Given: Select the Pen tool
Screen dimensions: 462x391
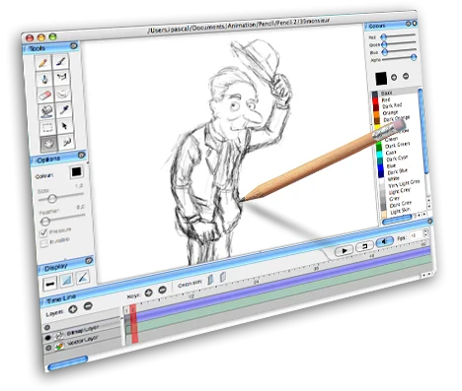Looking at the screenshot, I should click(x=44, y=79).
